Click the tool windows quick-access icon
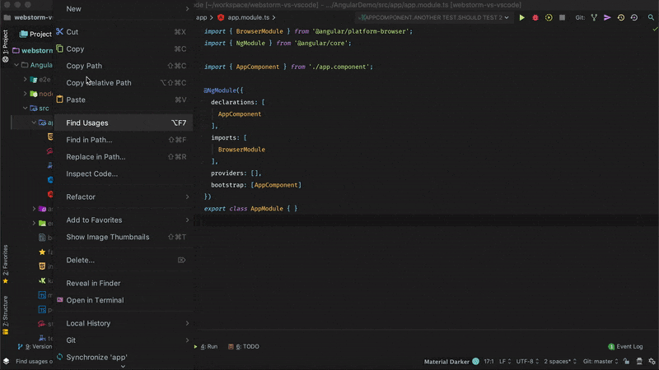The width and height of the screenshot is (659, 370). pyautogui.click(x=6, y=361)
